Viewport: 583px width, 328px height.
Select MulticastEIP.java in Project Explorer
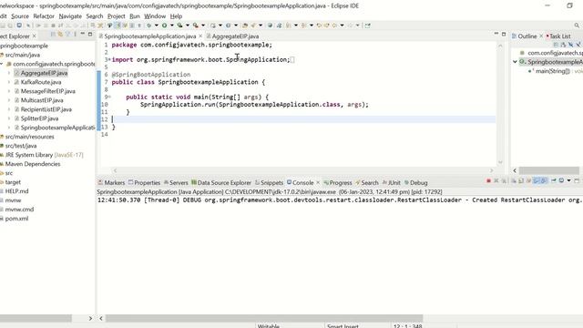(x=42, y=100)
